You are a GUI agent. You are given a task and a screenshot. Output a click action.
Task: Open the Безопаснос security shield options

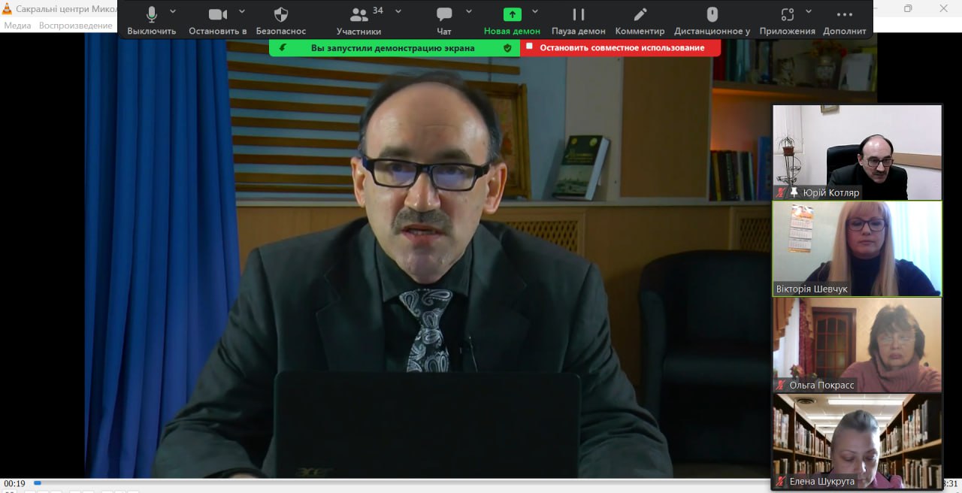[281, 20]
